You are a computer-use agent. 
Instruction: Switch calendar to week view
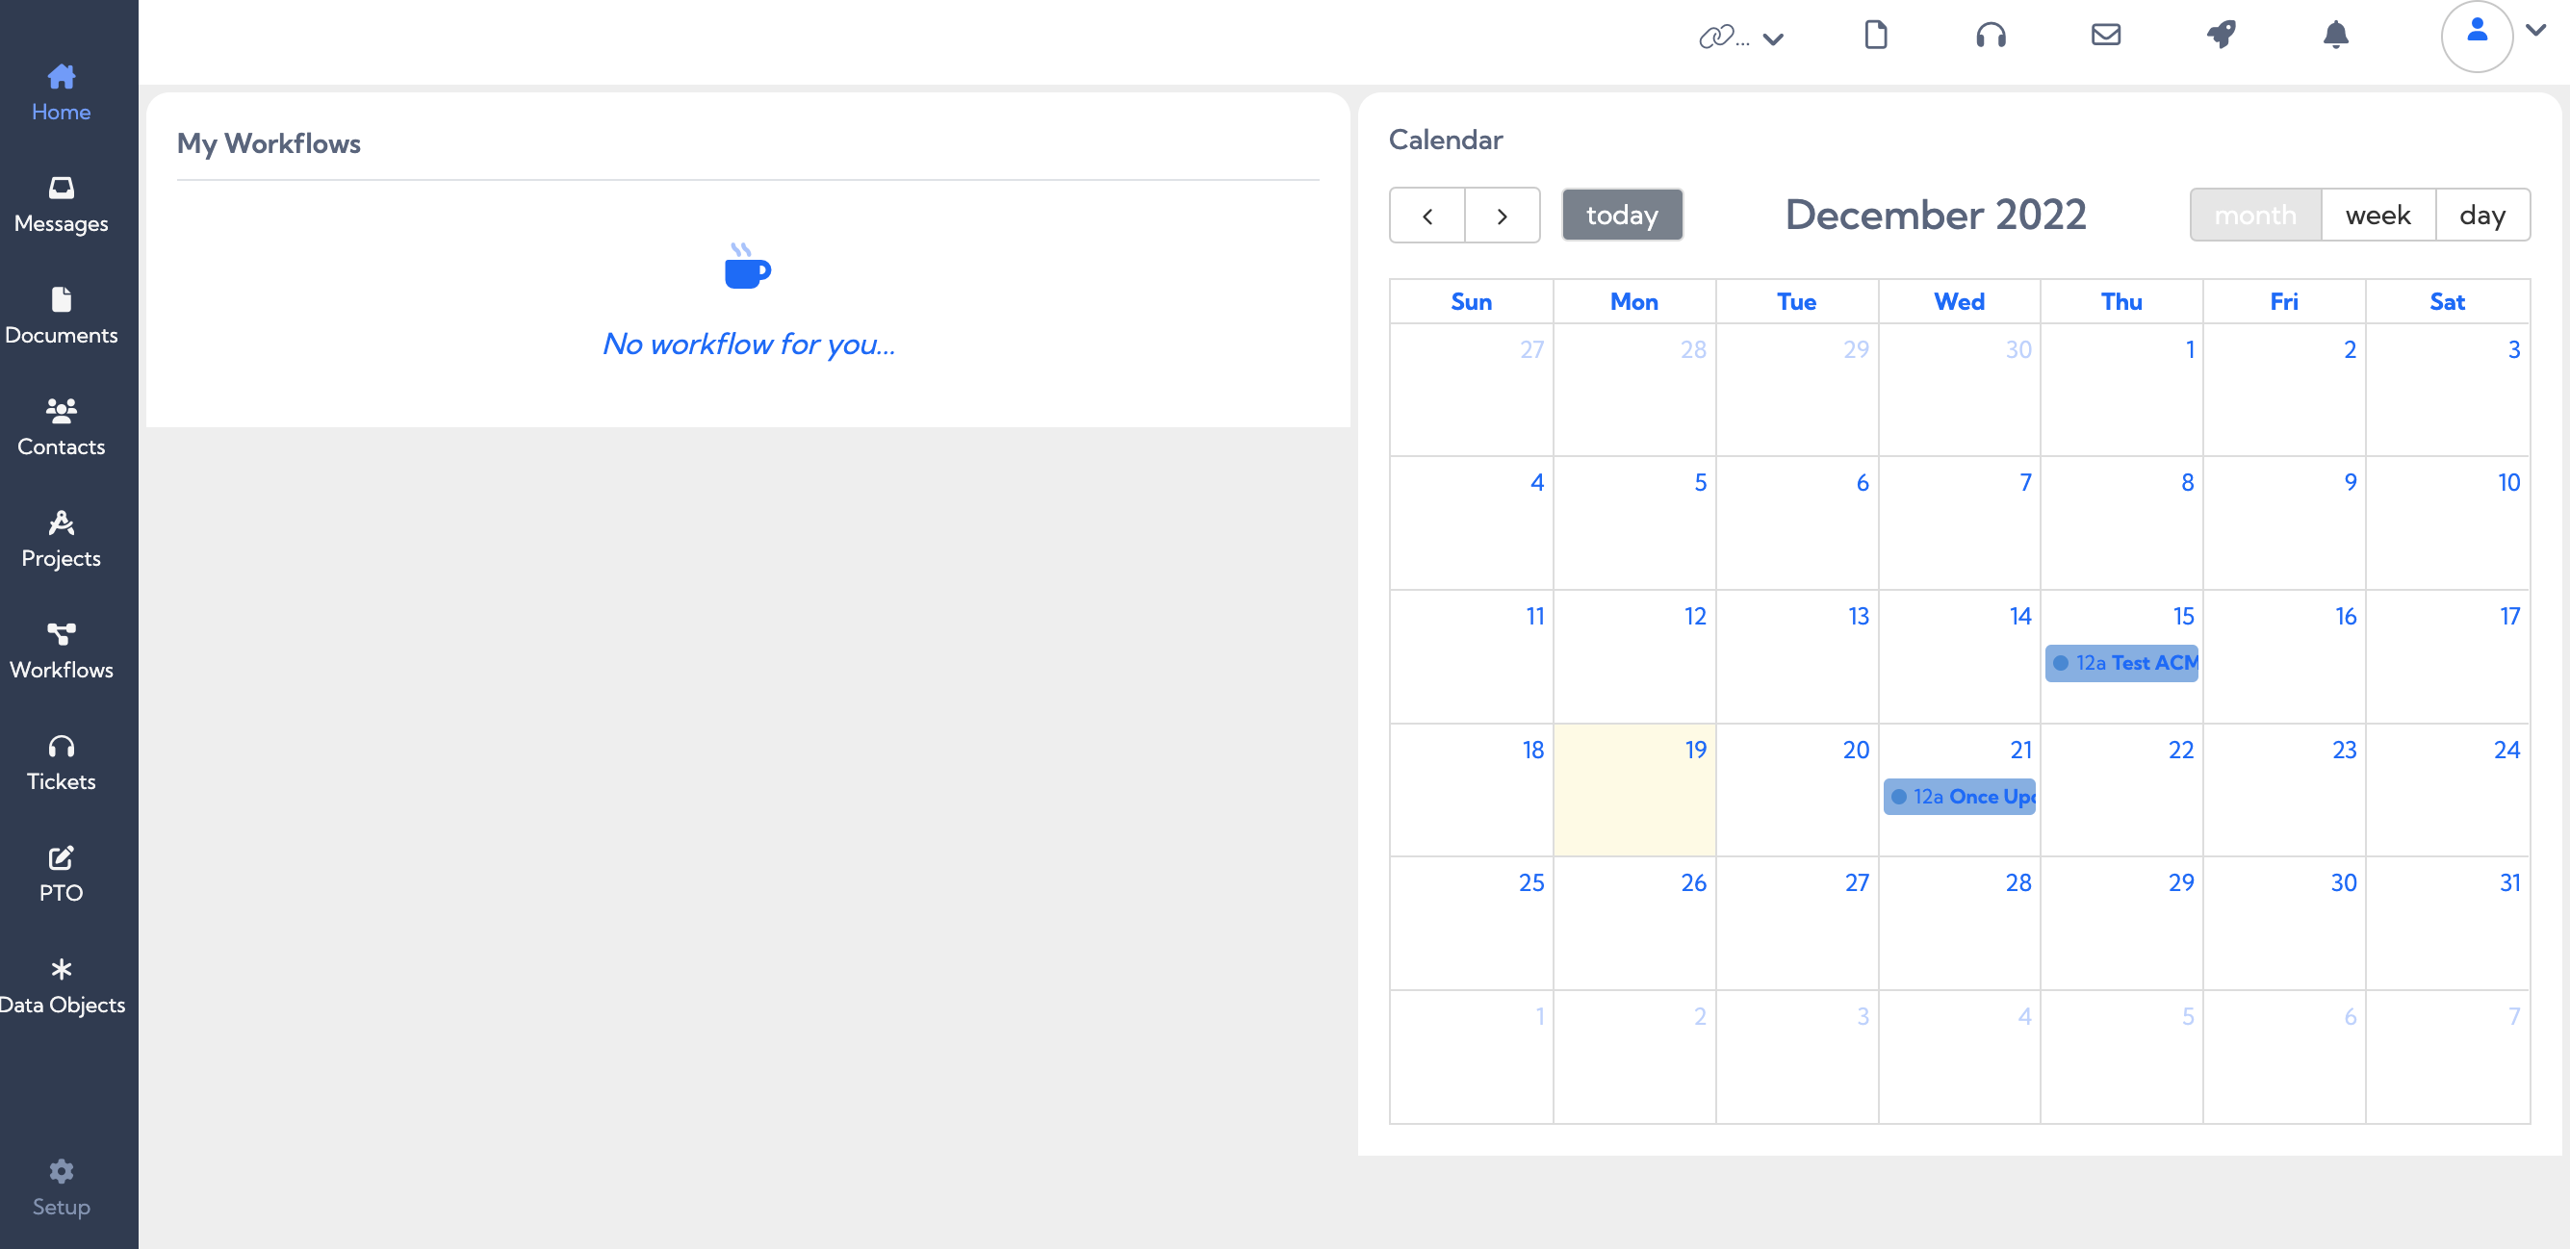point(2377,216)
